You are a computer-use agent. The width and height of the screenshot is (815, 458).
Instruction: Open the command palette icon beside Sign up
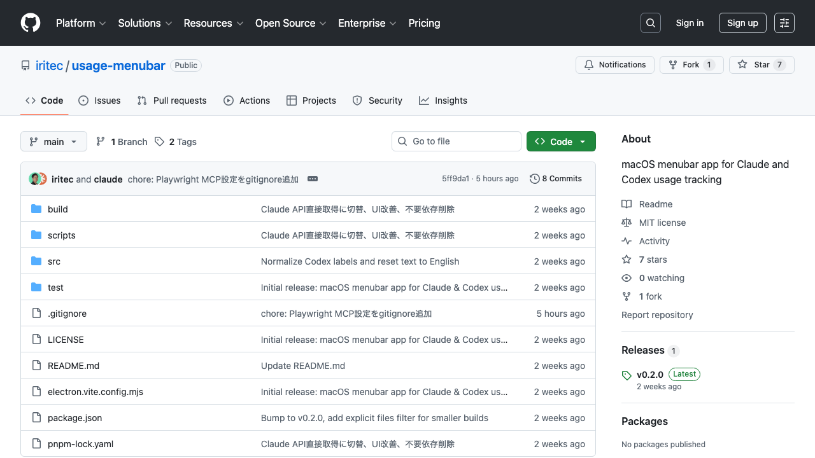(784, 22)
